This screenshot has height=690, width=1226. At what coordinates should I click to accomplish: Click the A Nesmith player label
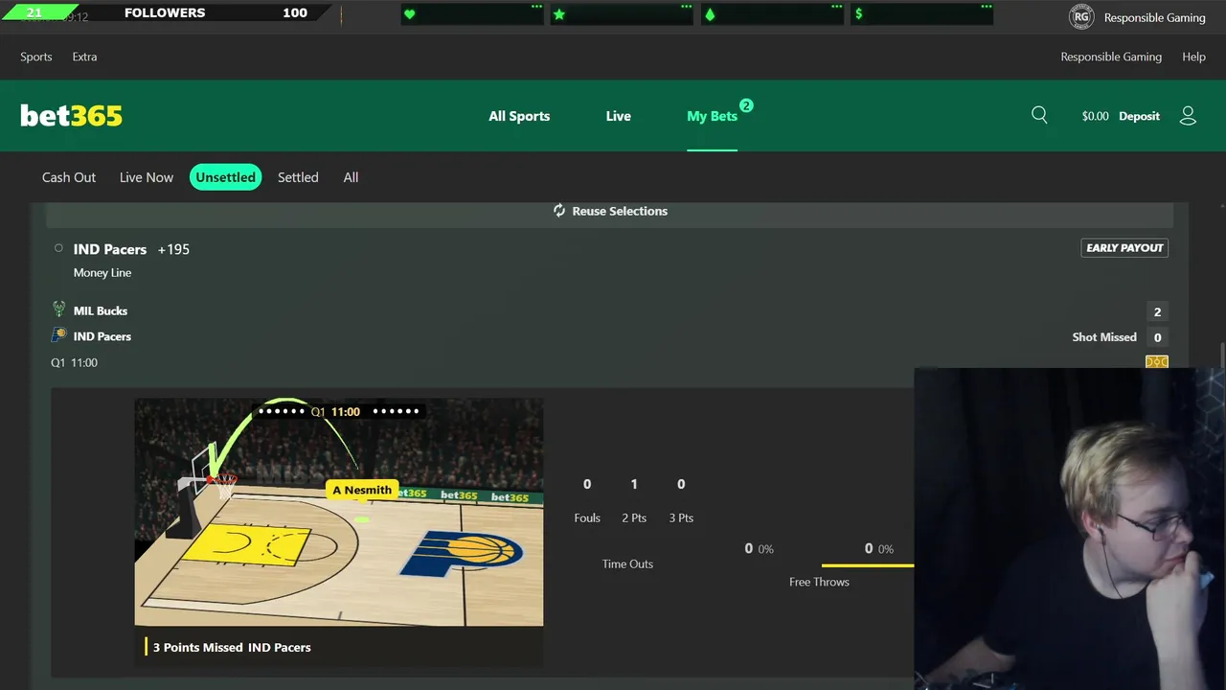[x=362, y=490]
